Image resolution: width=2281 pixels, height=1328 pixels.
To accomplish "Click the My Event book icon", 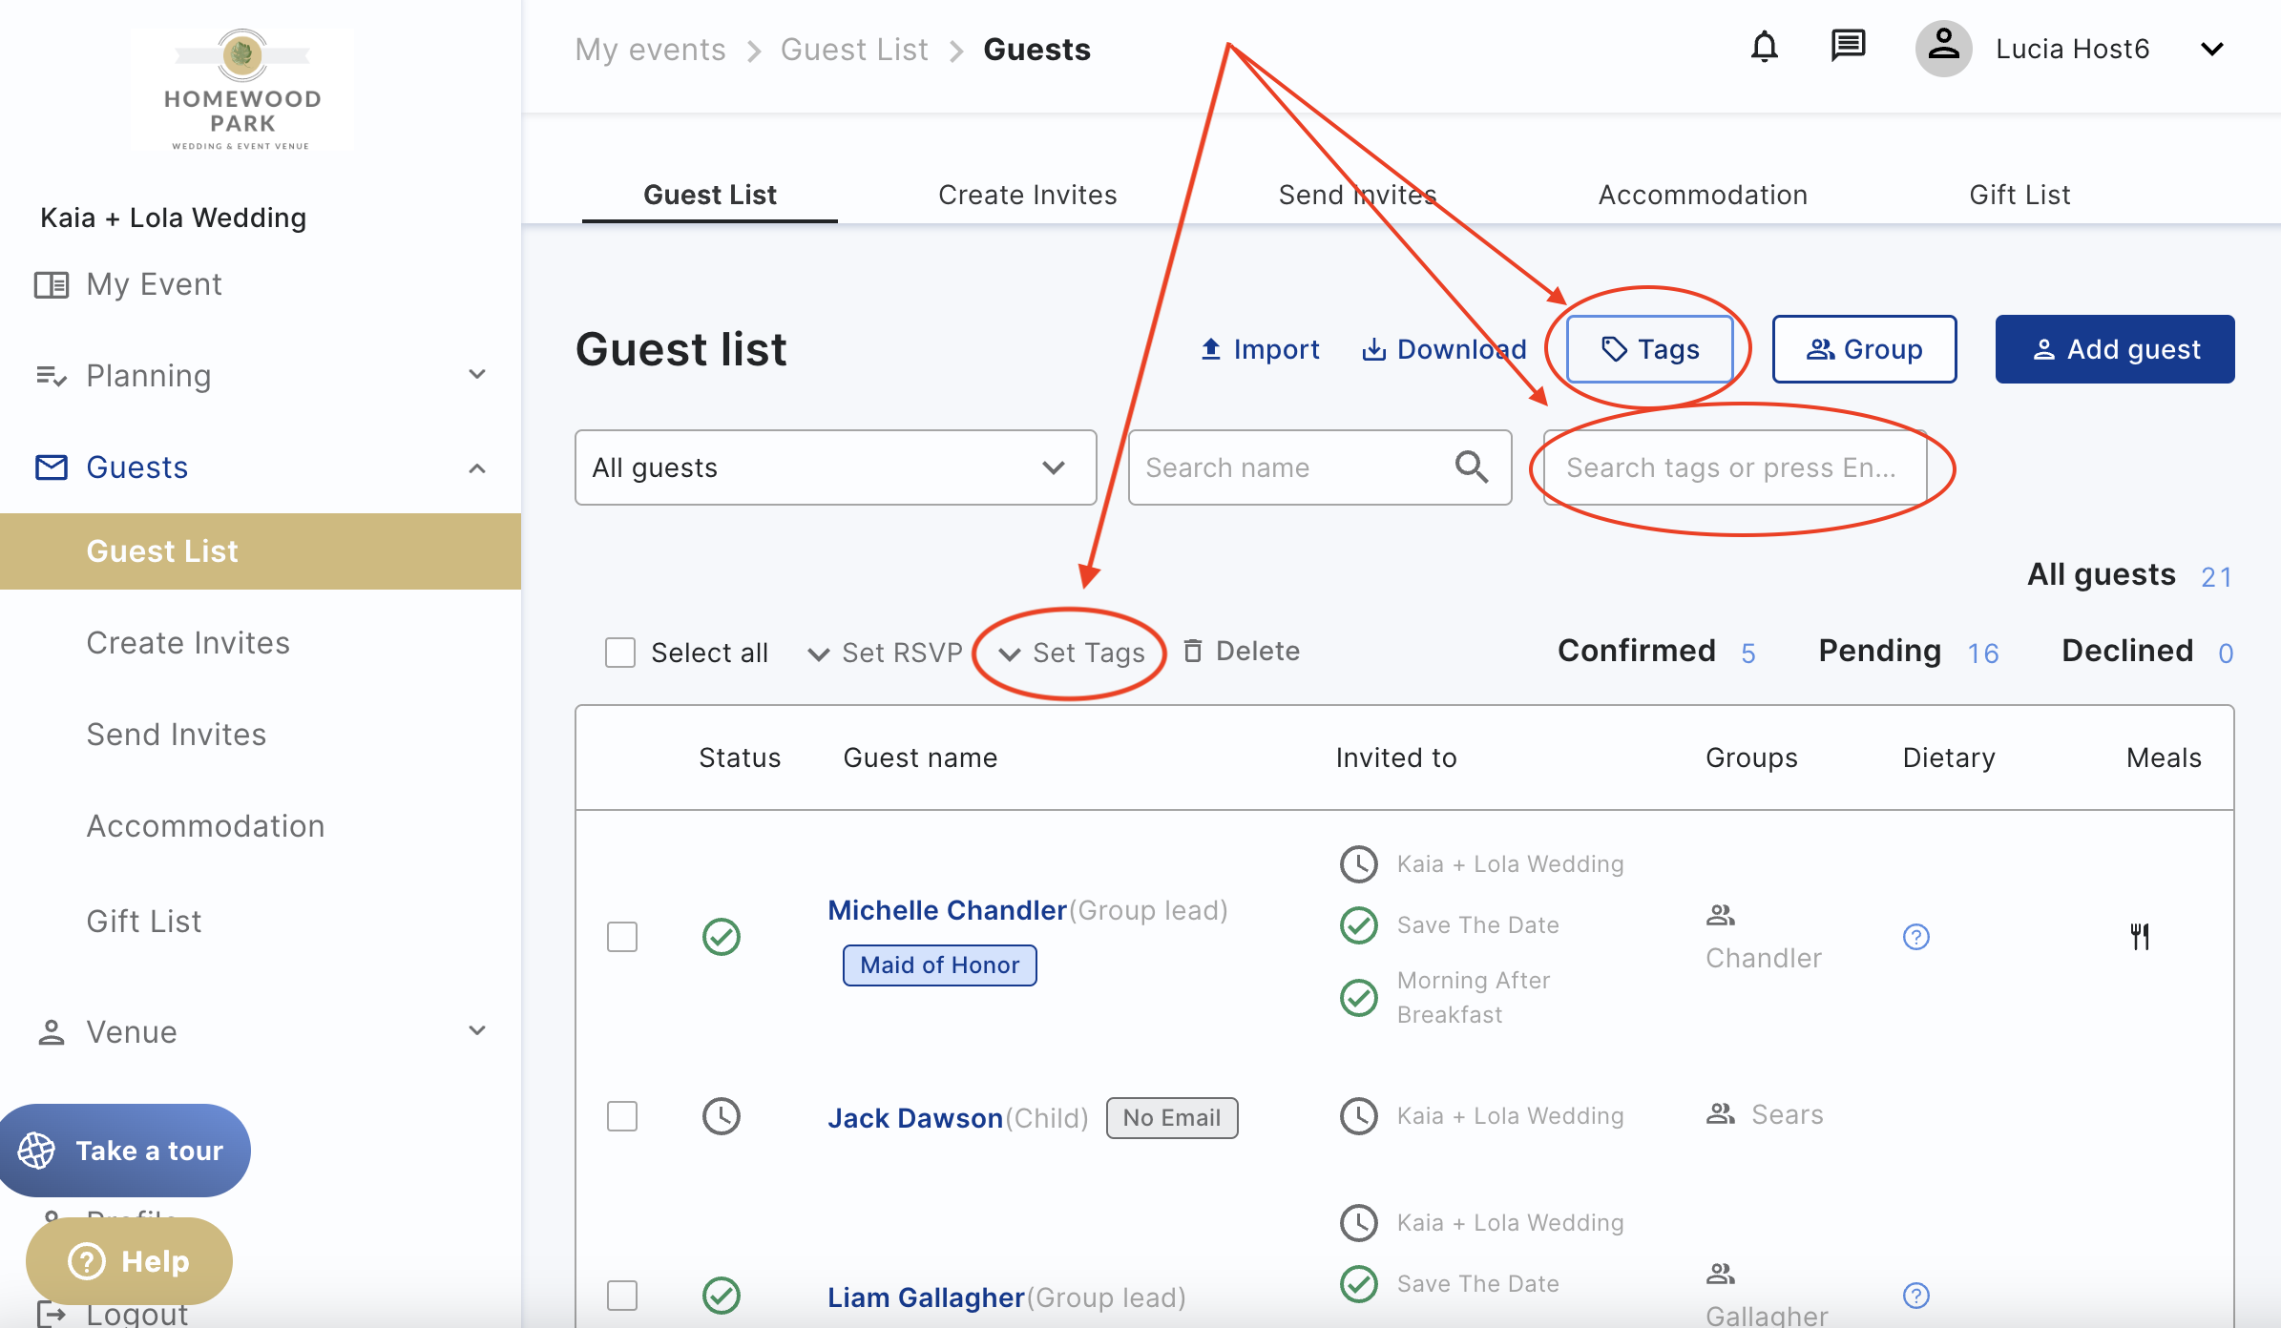I will click(52, 284).
